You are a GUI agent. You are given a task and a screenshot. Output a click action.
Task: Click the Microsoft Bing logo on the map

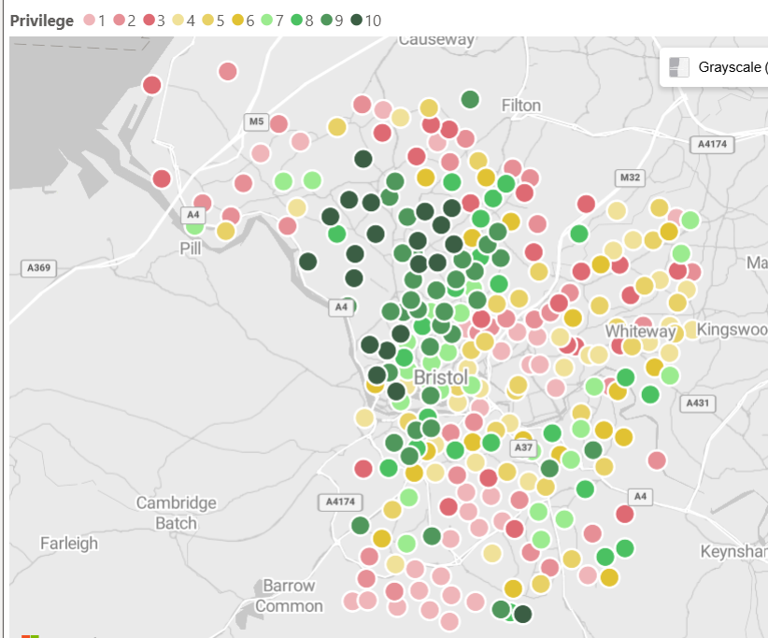(x=30, y=635)
